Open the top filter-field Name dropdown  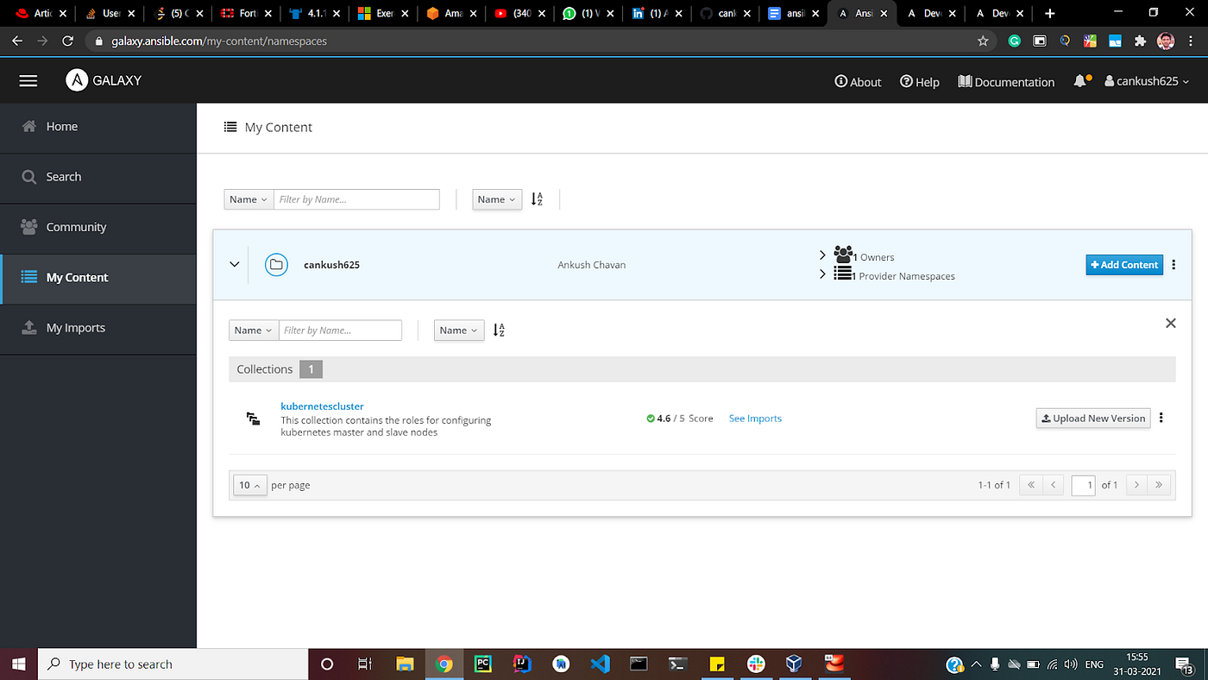(x=249, y=199)
